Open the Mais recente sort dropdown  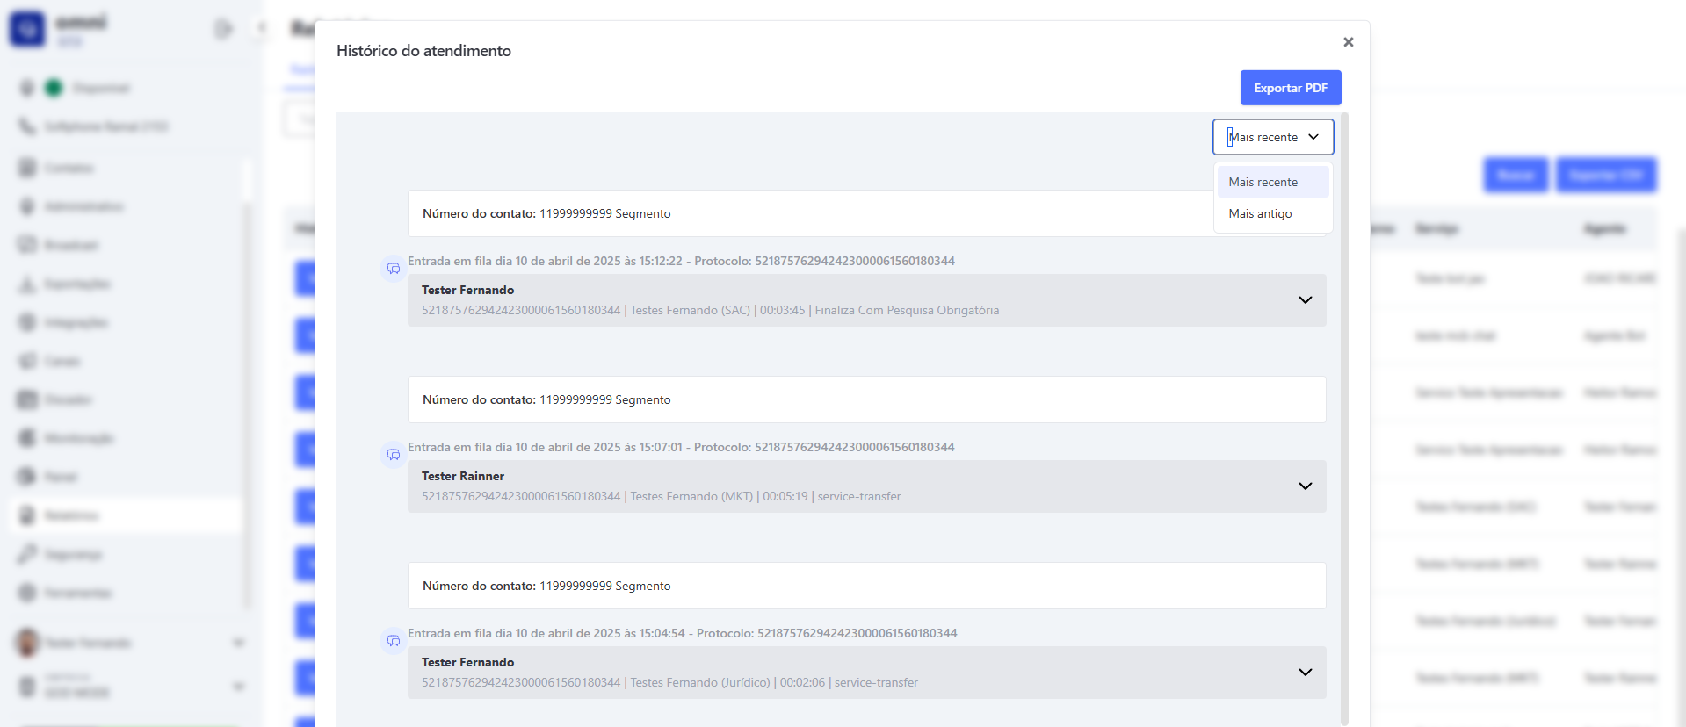point(1272,137)
